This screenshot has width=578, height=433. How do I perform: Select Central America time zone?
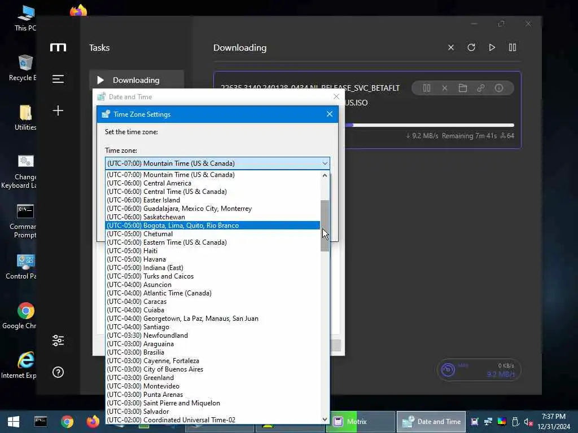click(x=213, y=183)
